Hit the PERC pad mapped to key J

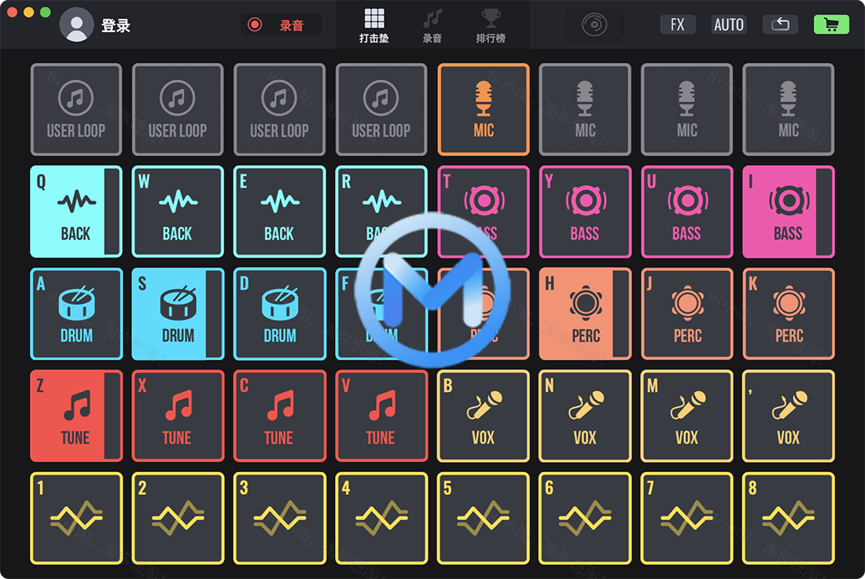tap(686, 314)
